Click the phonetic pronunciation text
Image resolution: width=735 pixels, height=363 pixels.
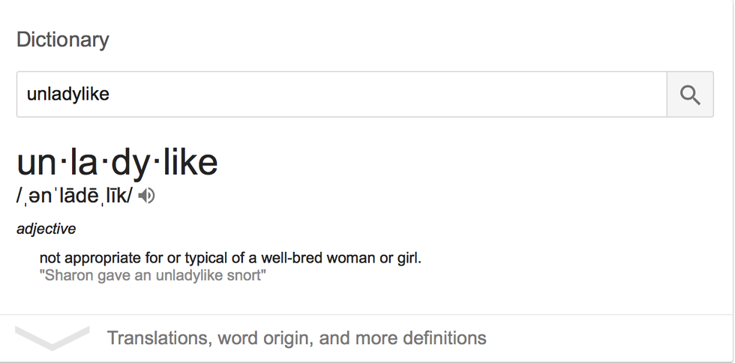[74, 196]
